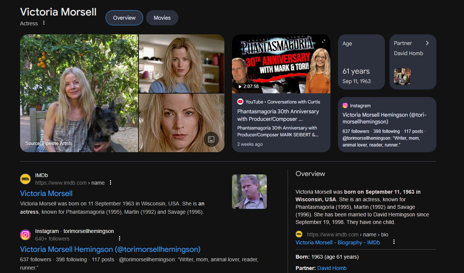Click the 2 weeks ago timestamp

250,144
